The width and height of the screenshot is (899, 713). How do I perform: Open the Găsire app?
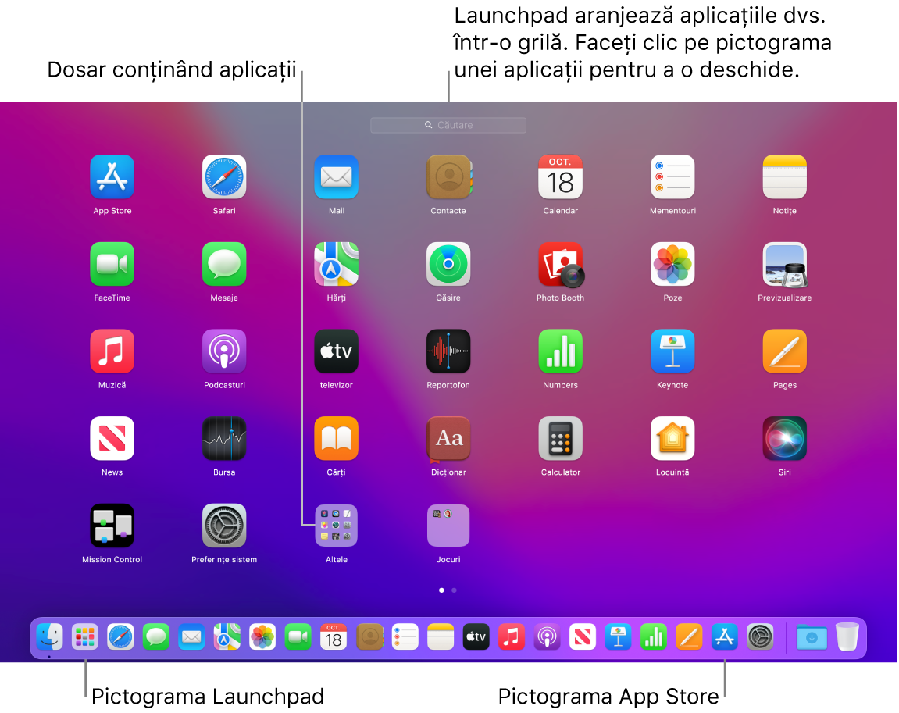[448, 263]
